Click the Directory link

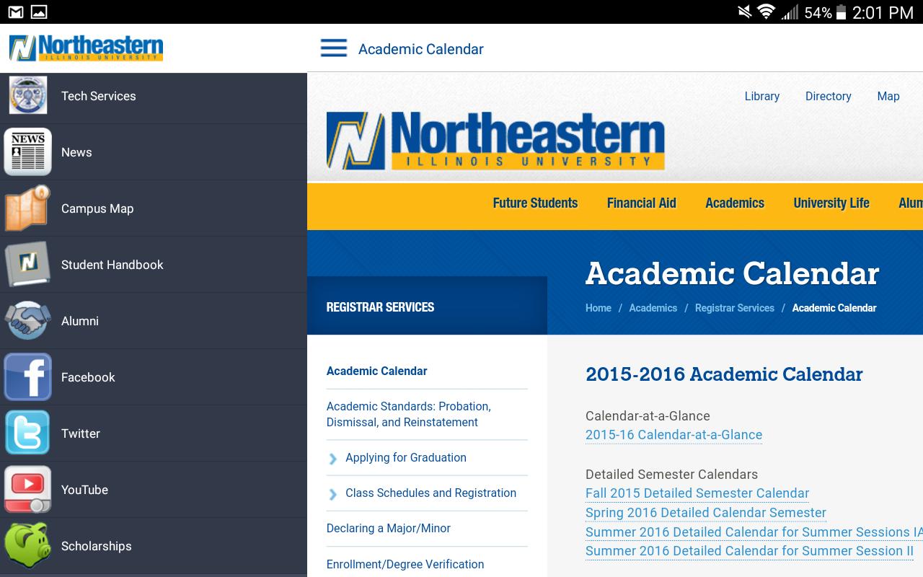click(829, 96)
